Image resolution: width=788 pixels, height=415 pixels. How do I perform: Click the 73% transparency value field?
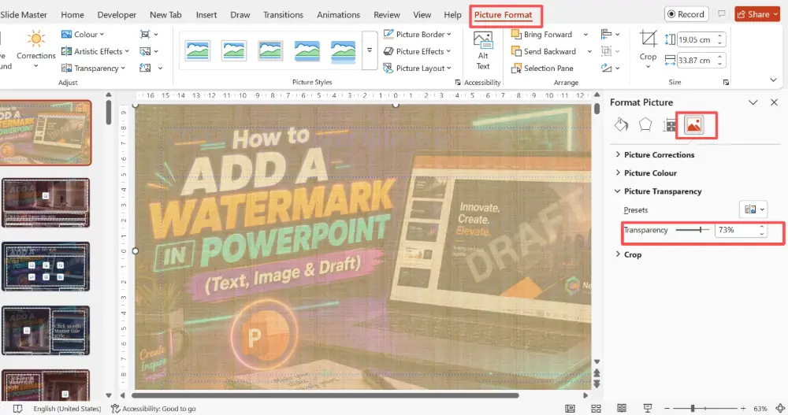coord(736,230)
